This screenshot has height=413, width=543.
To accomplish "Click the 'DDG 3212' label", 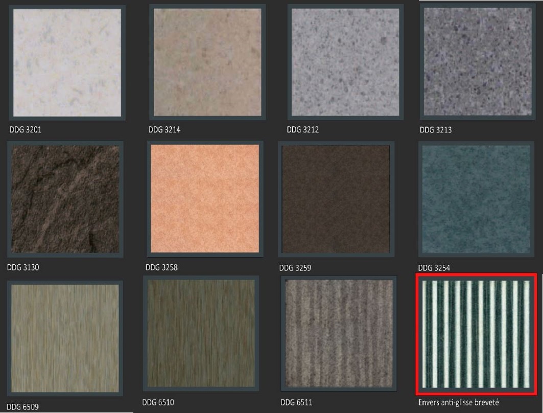I will 303,130.
